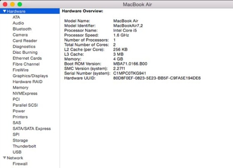Click the L2 cache value 256 KB
The width and height of the screenshot is (233, 168).
(x=120, y=50)
